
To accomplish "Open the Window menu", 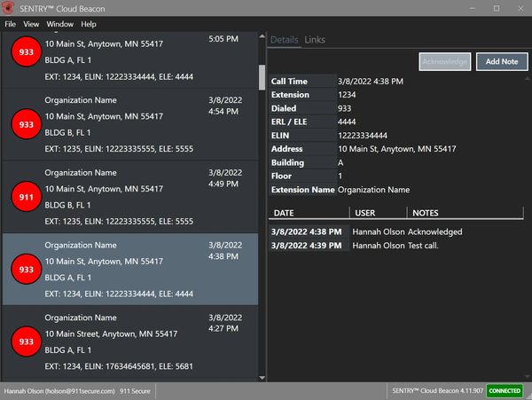I will (59, 24).
